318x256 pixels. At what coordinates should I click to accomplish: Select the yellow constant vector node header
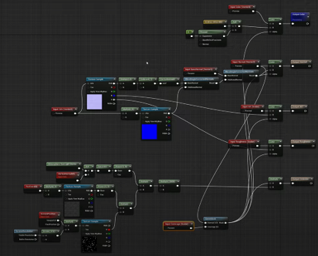tap(215, 22)
